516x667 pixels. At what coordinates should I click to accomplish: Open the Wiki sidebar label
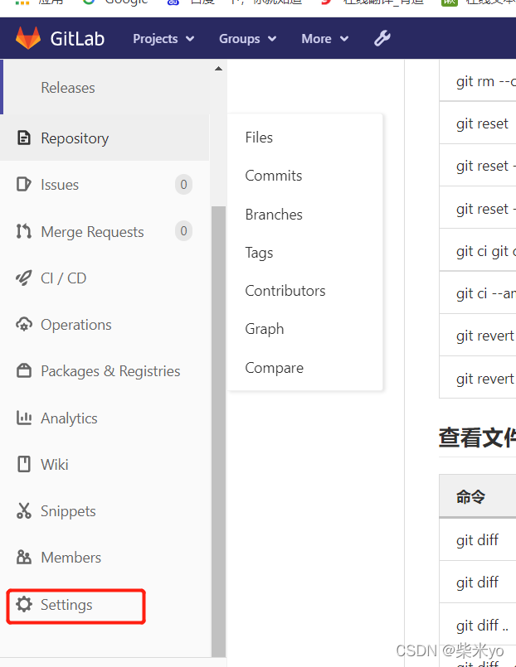(x=55, y=465)
